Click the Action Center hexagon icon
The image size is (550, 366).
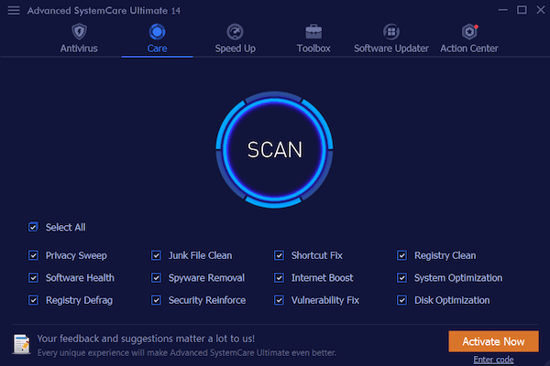point(470,32)
